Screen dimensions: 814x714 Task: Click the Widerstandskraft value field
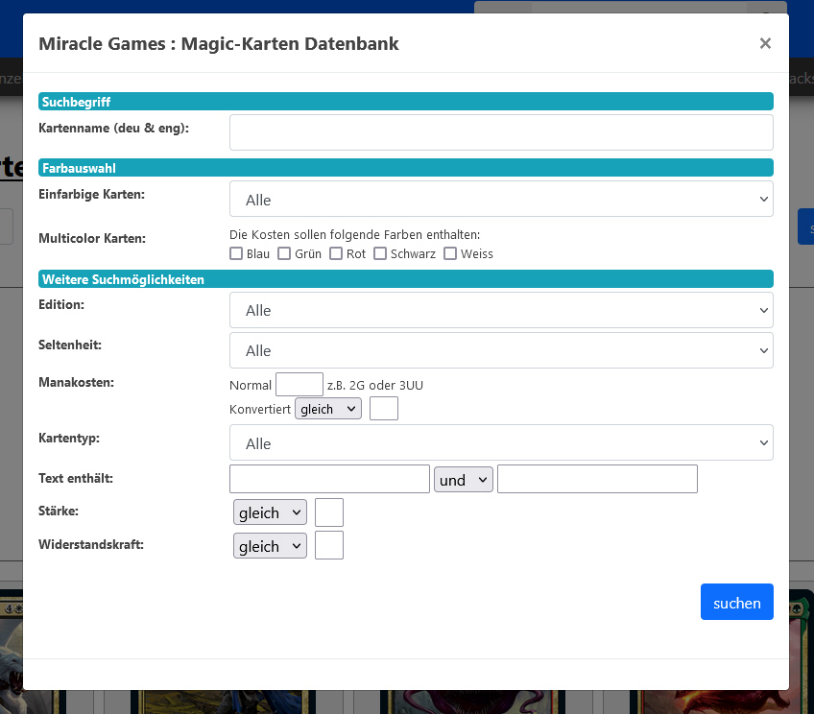pyautogui.click(x=329, y=545)
